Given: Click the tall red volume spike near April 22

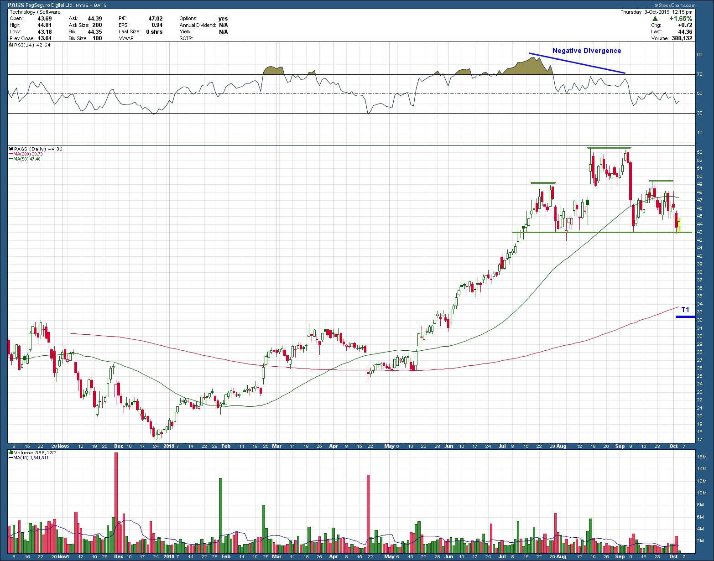Looking at the screenshot, I should tap(368, 514).
